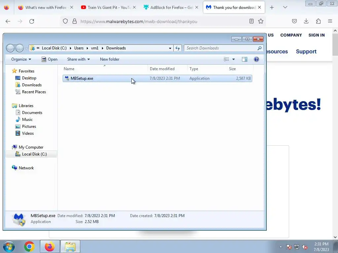The image size is (338, 253).
Task: Sort files by Date modified column
Action: (167, 69)
